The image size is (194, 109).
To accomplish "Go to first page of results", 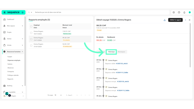I will tap(77, 95).
